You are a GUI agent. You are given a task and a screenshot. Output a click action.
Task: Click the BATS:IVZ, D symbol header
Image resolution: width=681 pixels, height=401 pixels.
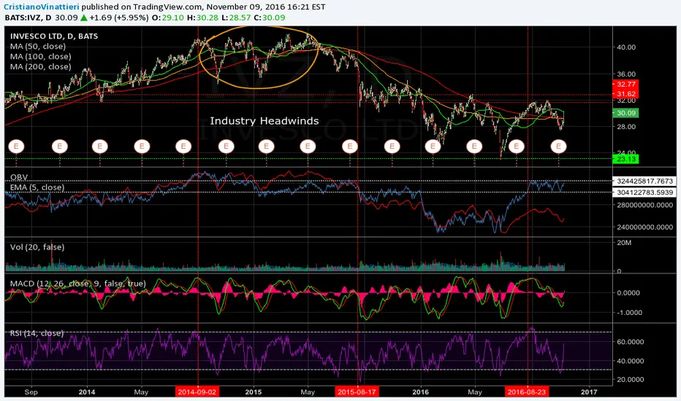(x=28, y=17)
